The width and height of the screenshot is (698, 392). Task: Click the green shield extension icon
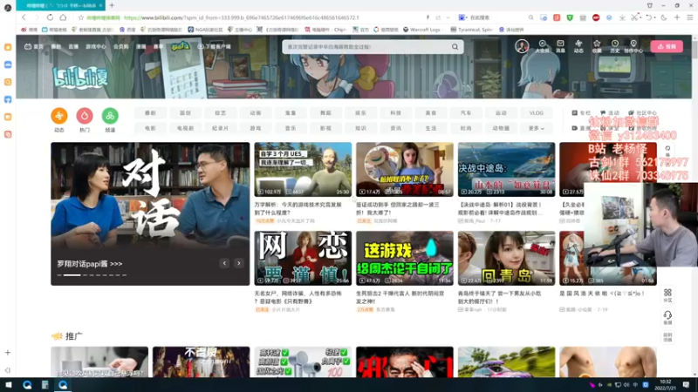click(x=570, y=17)
